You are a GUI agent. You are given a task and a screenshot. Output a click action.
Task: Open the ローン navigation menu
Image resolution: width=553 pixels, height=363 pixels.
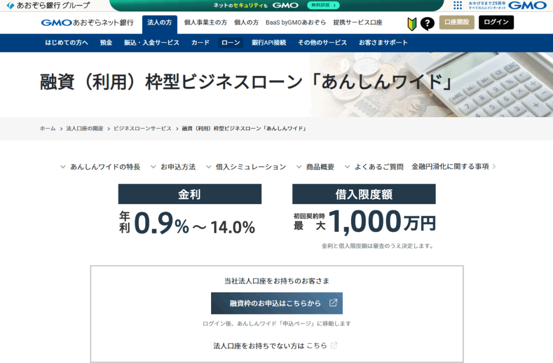tap(231, 43)
